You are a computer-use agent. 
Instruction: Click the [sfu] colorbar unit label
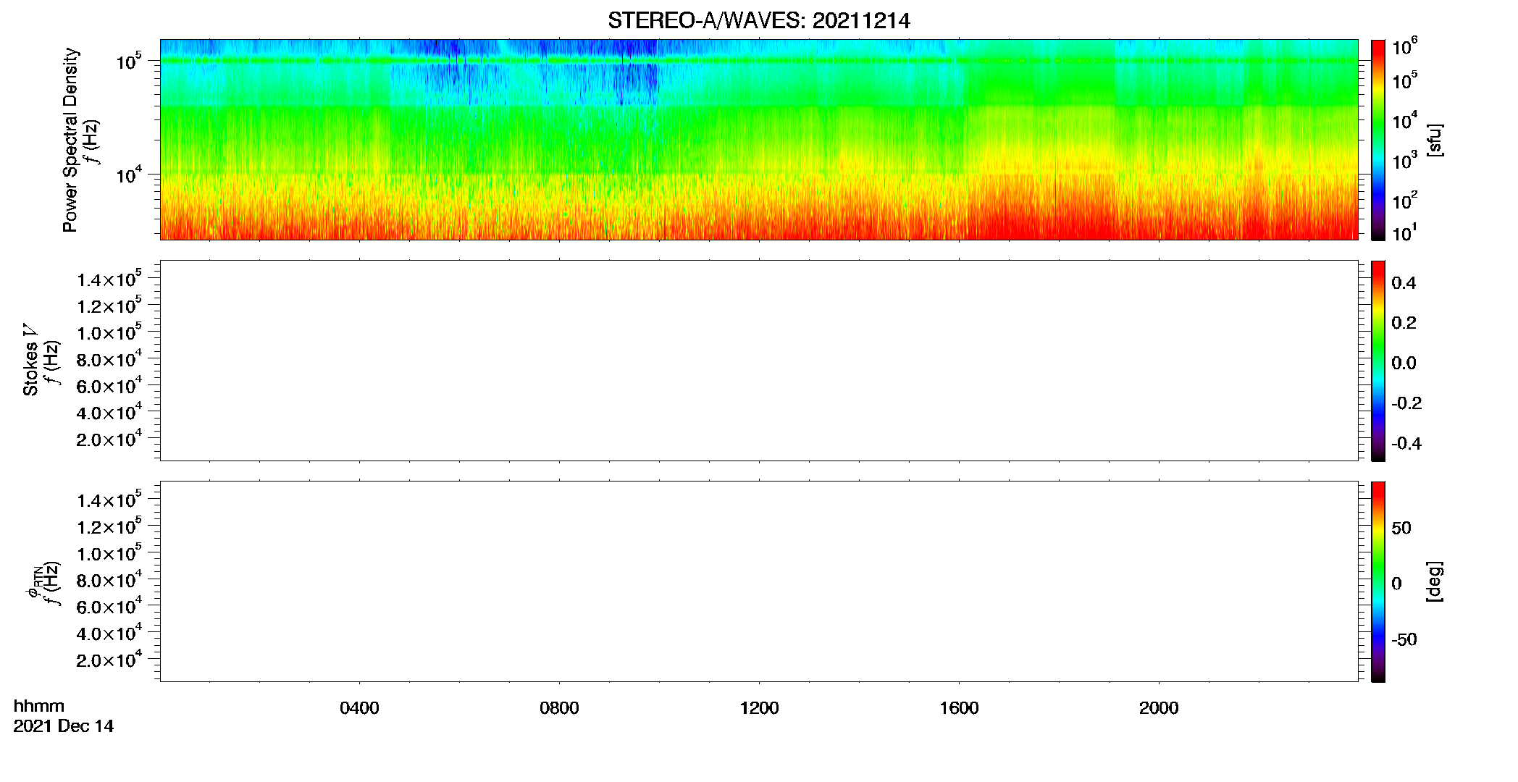click(x=1435, y=140)
